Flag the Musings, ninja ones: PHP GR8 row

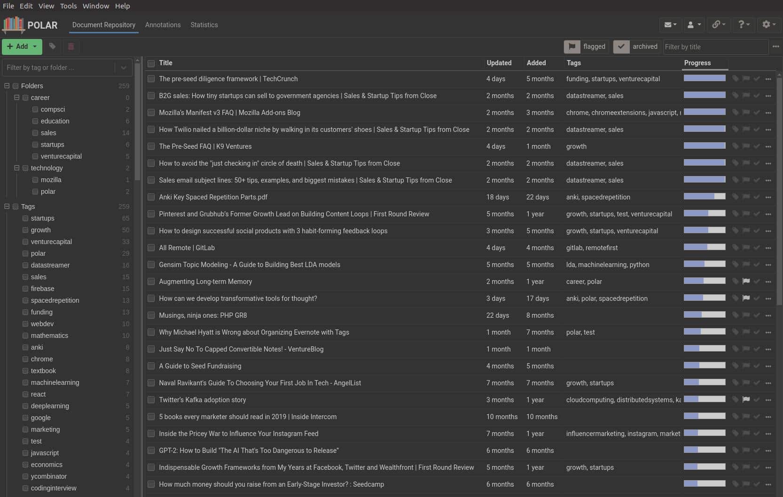[x=746, y=315]
